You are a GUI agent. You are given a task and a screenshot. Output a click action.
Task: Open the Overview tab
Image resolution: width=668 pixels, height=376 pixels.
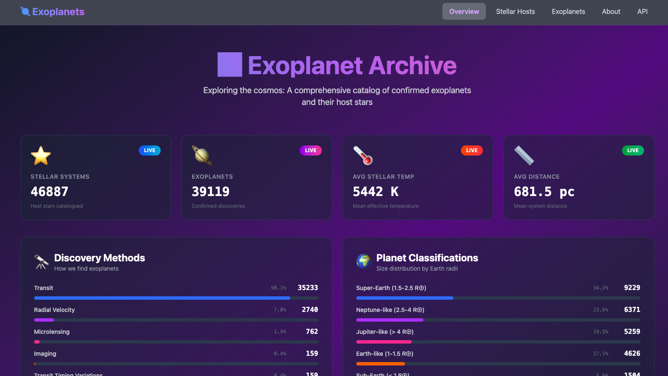464,11
